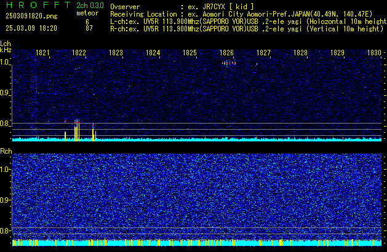This screenshot has width=387, height=252.
Task: Click the 1823 time marker
Action: click(116, 53)
